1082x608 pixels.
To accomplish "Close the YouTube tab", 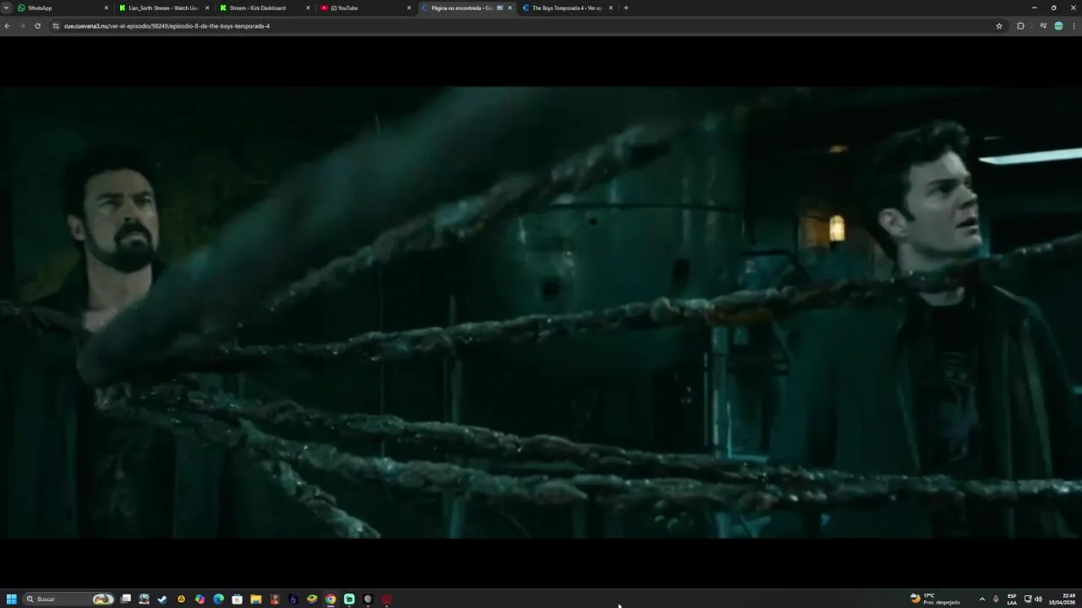I will (409, 8).
